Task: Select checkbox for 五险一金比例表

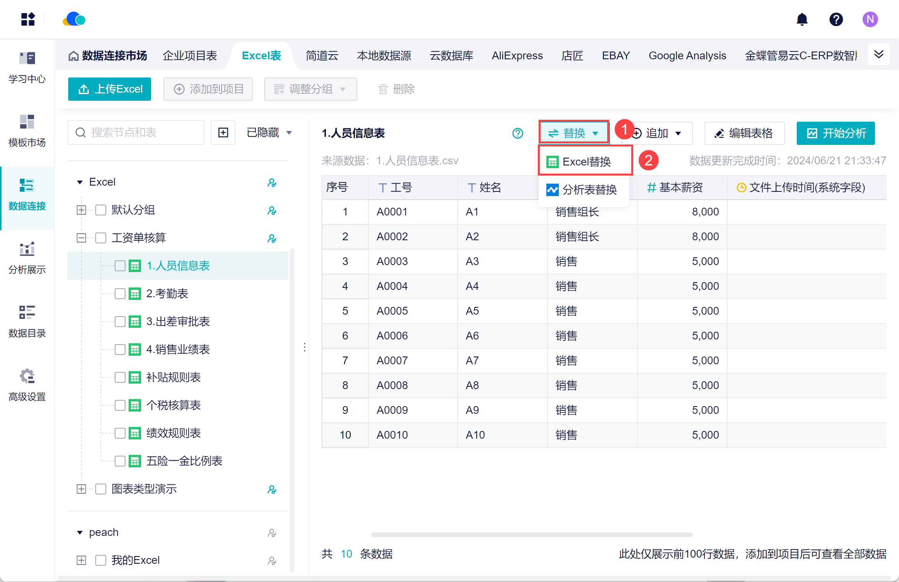Action: click(x=120, y=461)
